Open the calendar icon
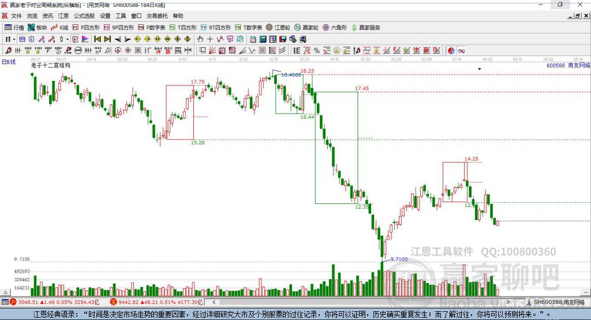This screenshot has width=591, height=320. click(253, 39)
